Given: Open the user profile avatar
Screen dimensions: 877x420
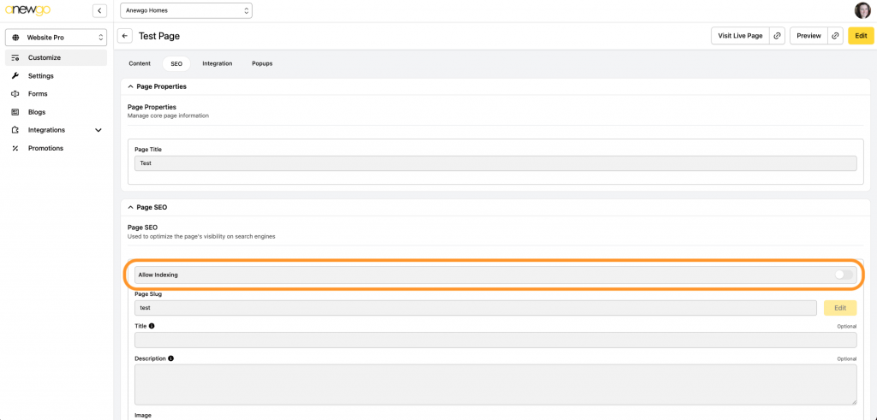Looking at the screenshot, I should [862, 10].
